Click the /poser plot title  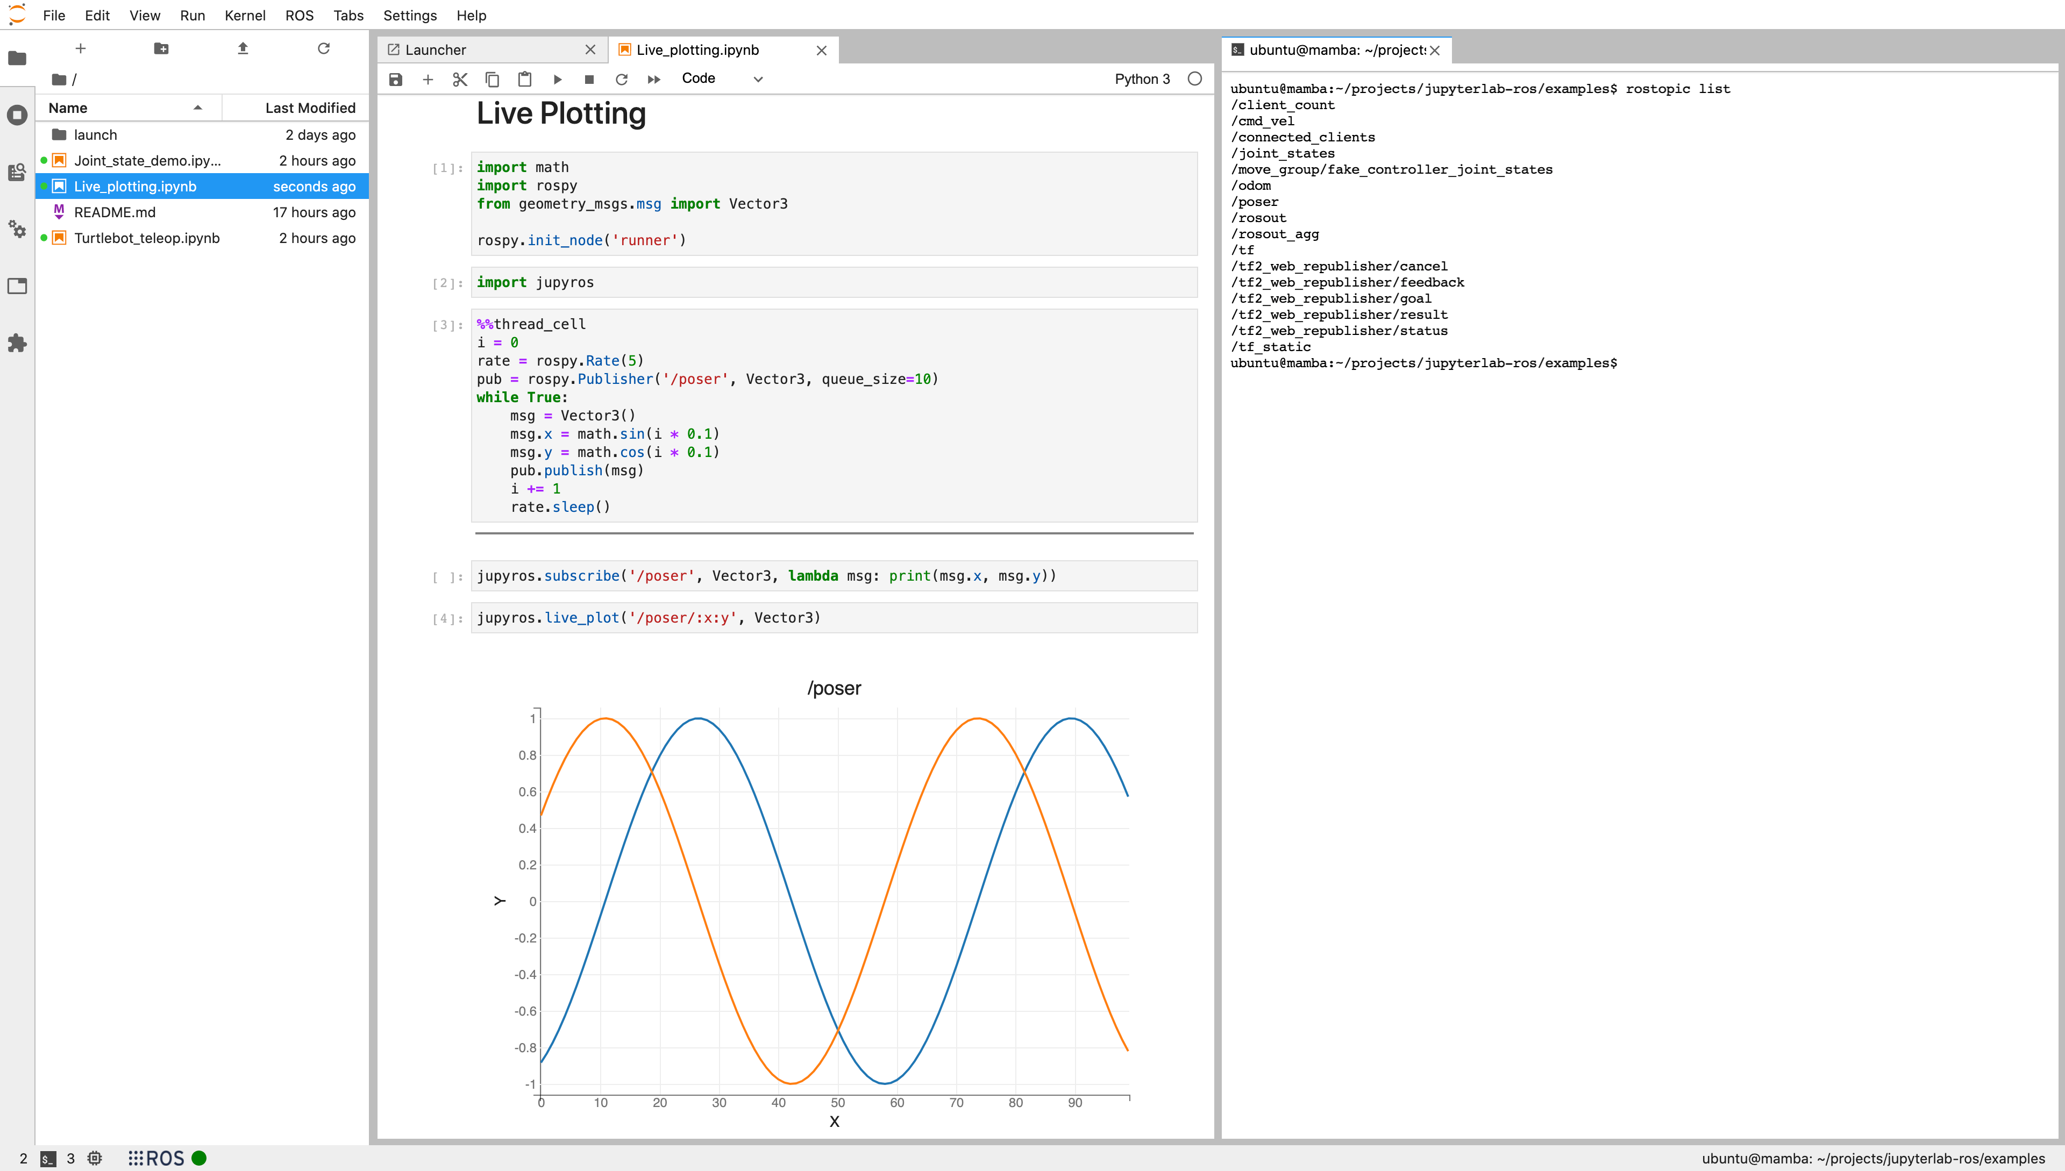834,688
